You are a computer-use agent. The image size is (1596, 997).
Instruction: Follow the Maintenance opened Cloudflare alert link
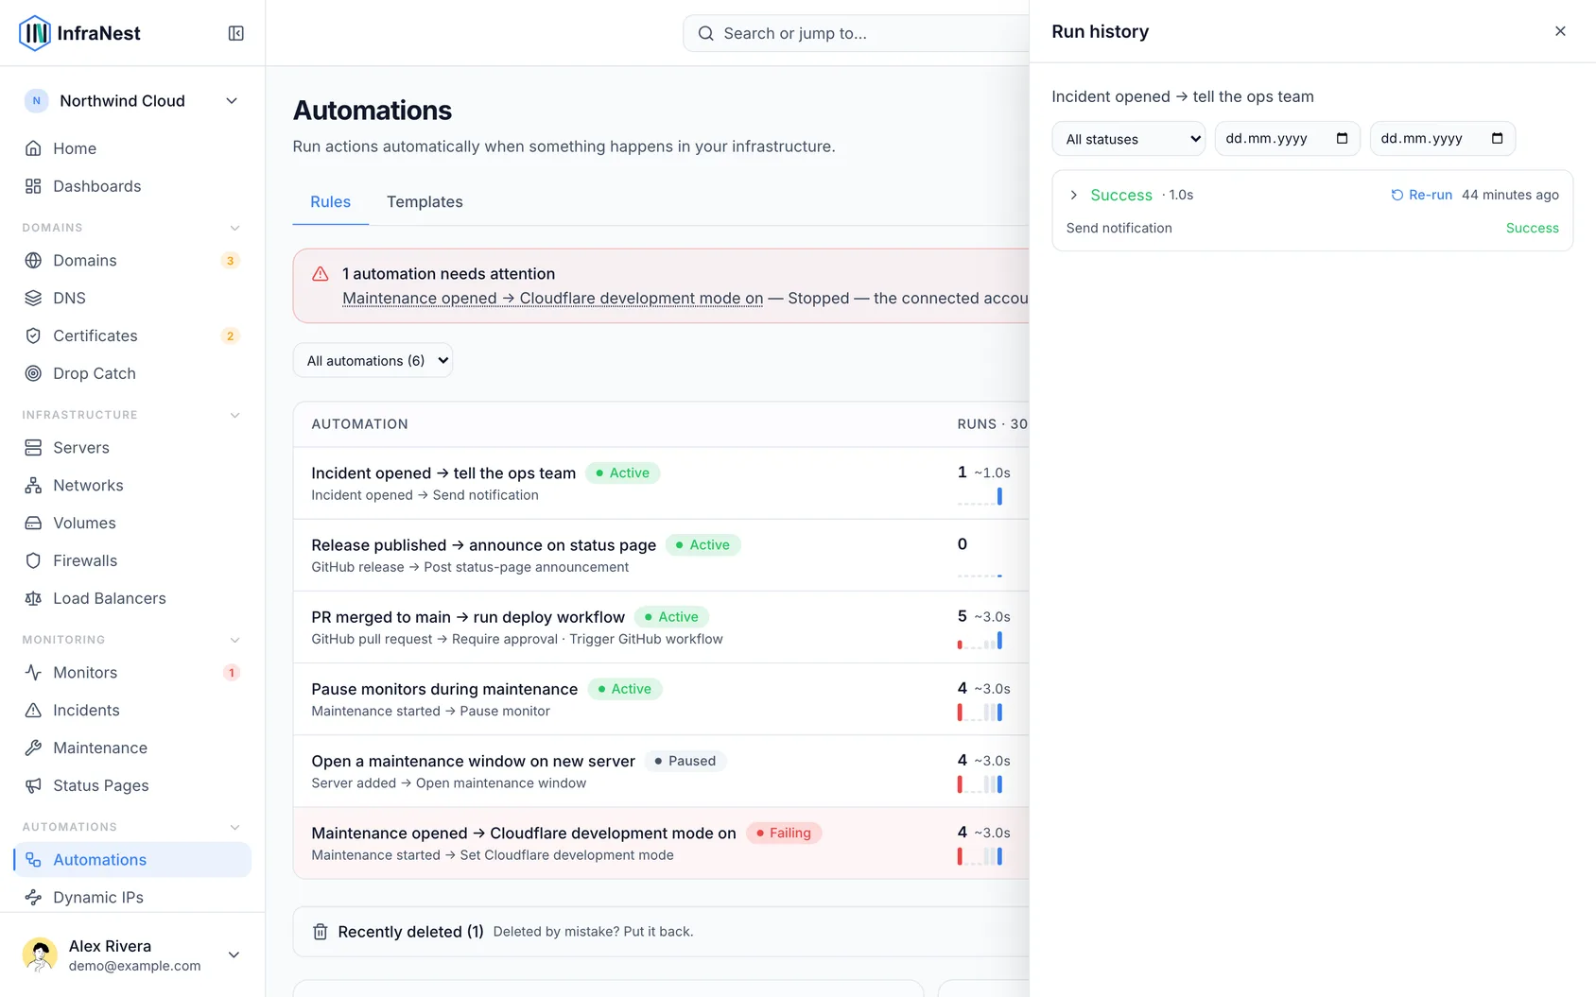552,299
